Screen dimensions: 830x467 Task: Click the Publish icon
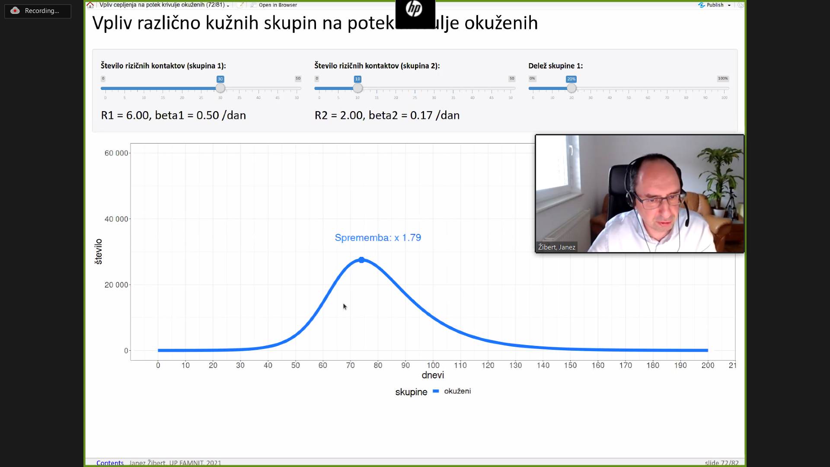click(701, 5)
